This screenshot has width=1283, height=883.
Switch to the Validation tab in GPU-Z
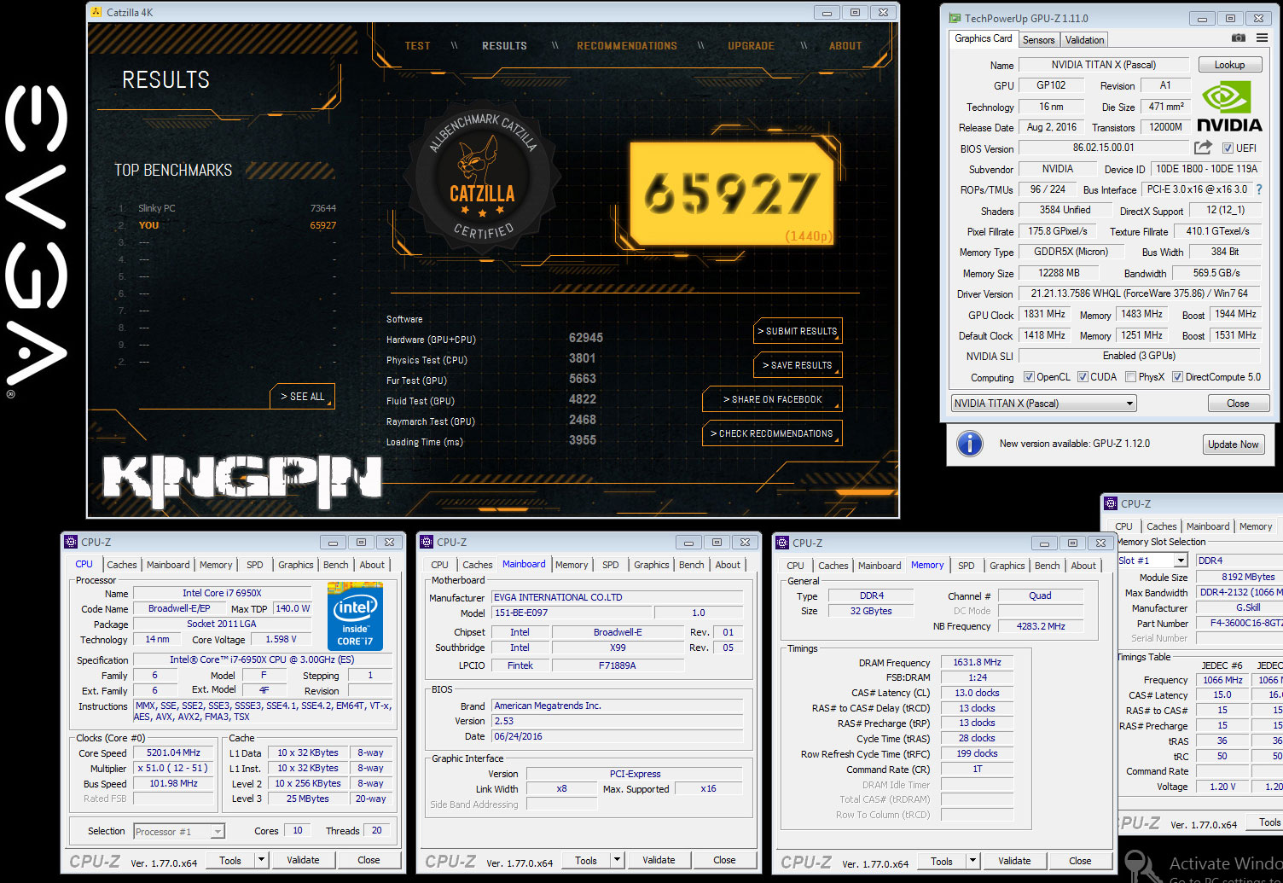(1084, 40)
